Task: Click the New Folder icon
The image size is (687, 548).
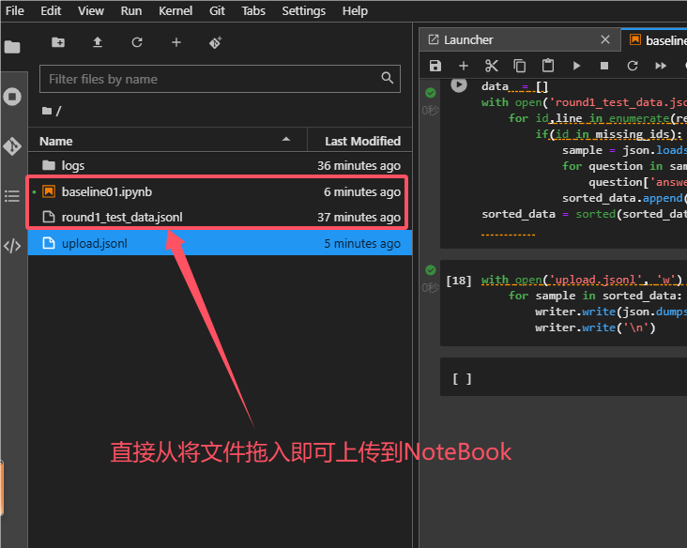Action: pos(58,42)
